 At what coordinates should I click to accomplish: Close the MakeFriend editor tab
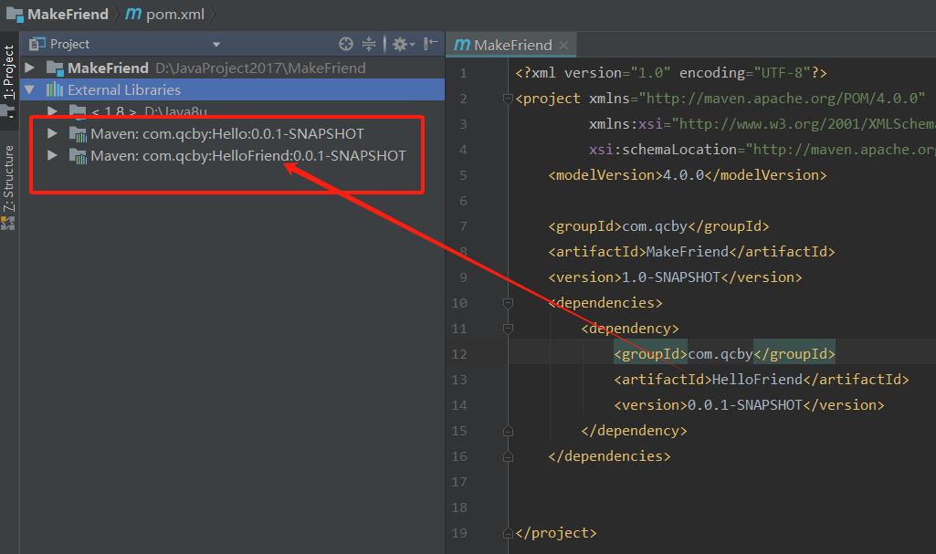(563, 45)
